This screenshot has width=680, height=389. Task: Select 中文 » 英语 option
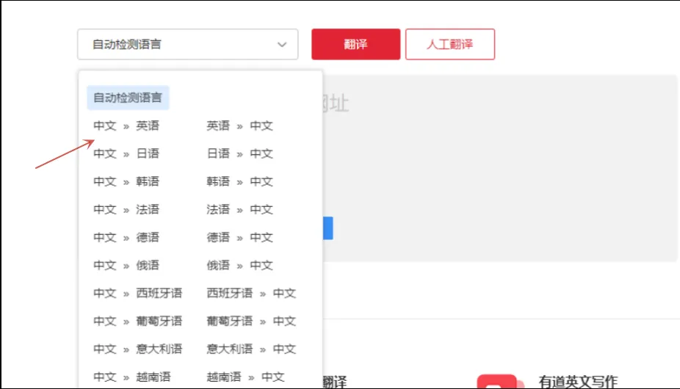(126, 126)
